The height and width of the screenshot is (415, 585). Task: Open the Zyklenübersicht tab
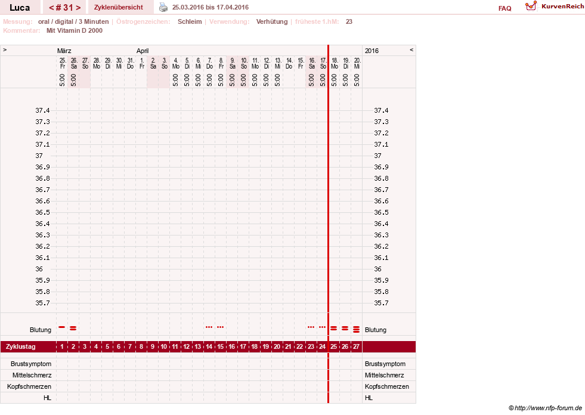[118, 8]
